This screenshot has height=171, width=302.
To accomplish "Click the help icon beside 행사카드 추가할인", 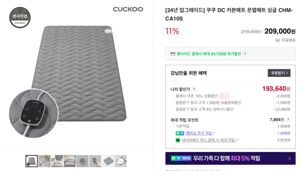I will tap(245, 54).
